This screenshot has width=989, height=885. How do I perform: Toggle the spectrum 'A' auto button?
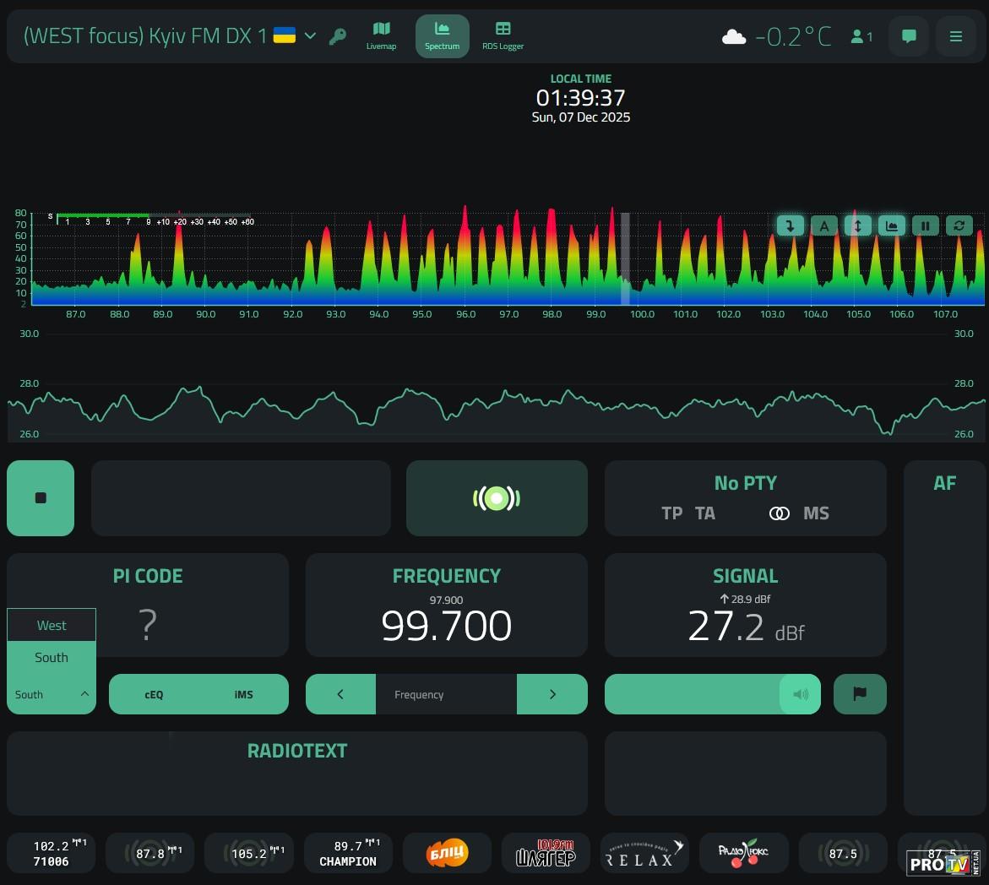pyautogui.click(x=823, y=225)
